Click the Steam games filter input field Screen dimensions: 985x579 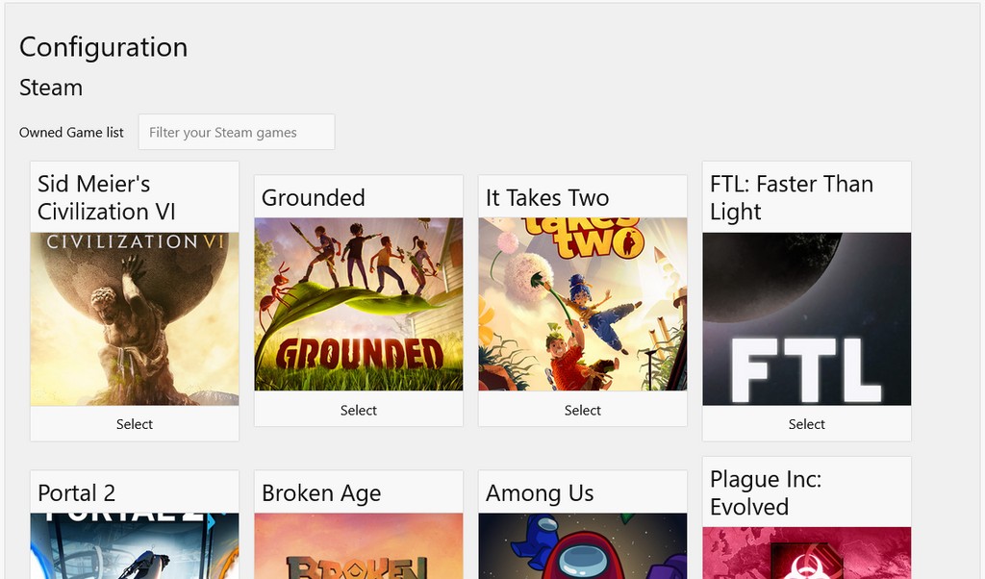(x=237, y=133)
